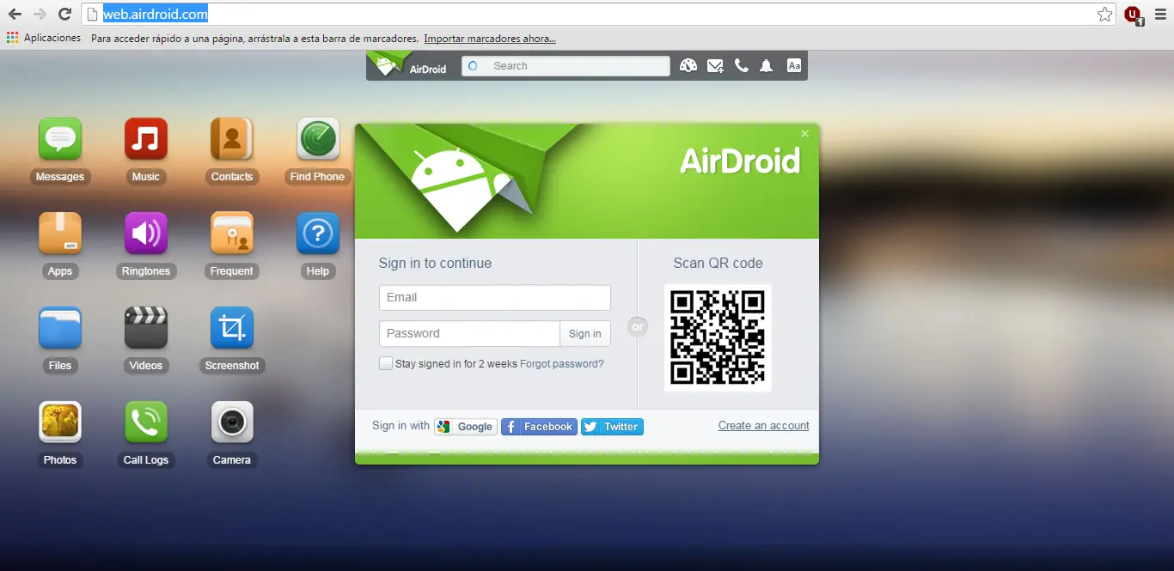
Task: Open Aplicaciones in bookmarks bar
Action: click(44, 38)
